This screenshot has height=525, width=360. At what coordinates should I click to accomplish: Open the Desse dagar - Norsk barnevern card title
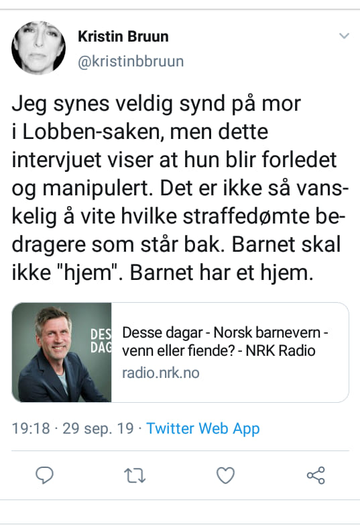tap(225, 333)
